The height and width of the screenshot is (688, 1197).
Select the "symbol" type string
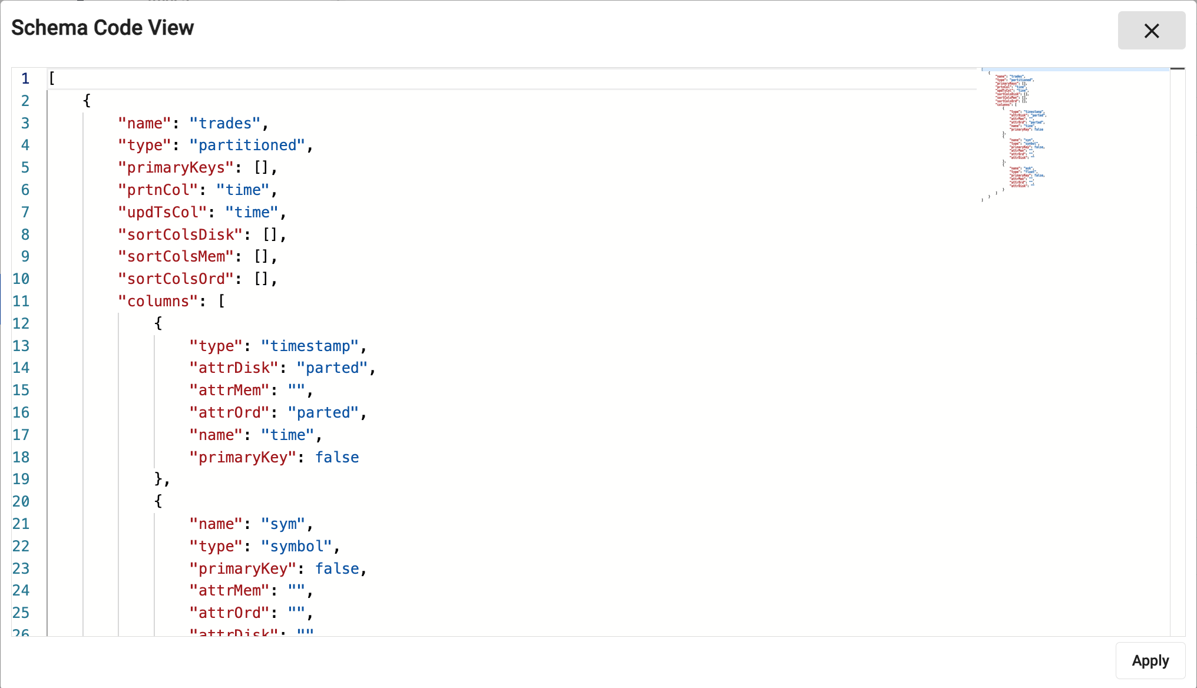click(x=296, y=546)
